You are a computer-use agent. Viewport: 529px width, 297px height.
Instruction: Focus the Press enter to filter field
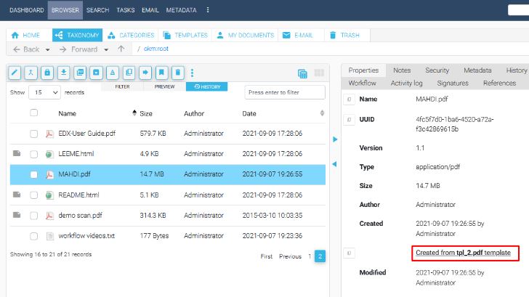(x=285, y=92)
